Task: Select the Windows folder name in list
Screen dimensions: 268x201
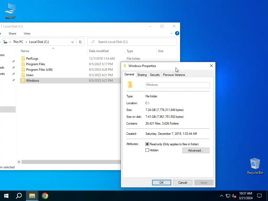Action: pos(32,81)
